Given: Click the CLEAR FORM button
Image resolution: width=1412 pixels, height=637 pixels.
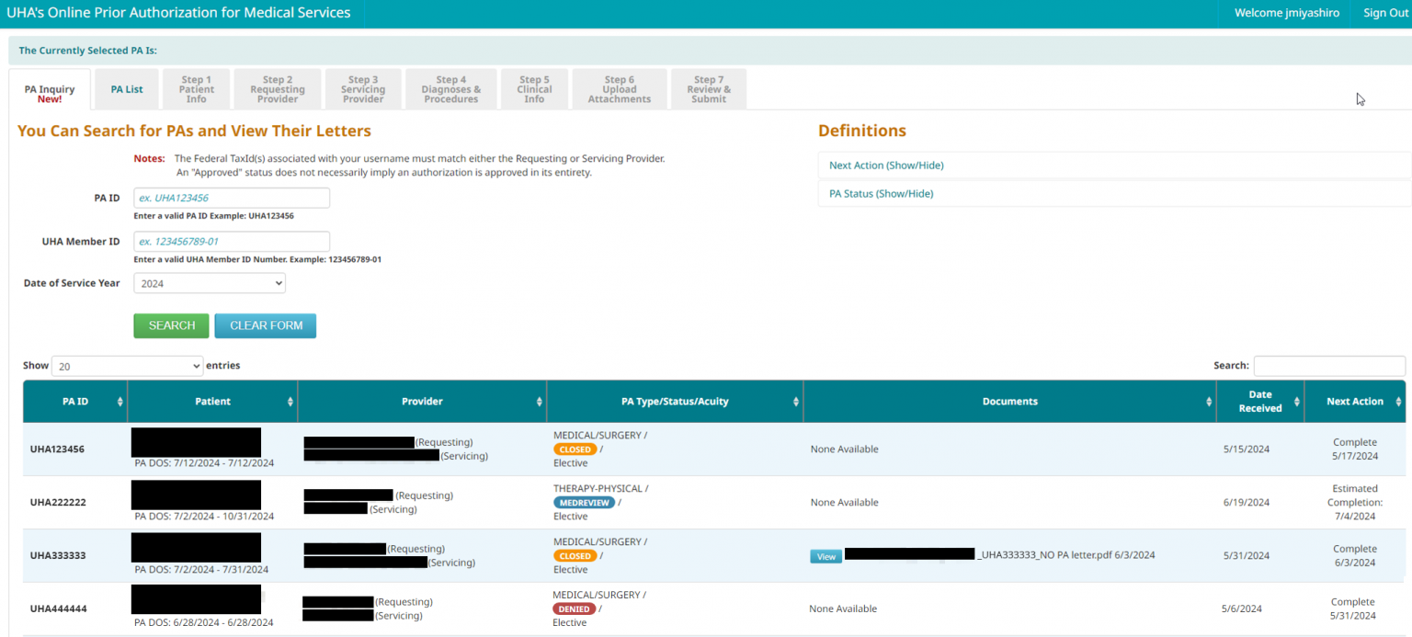Looking at the screenshot, I should 266,325.
